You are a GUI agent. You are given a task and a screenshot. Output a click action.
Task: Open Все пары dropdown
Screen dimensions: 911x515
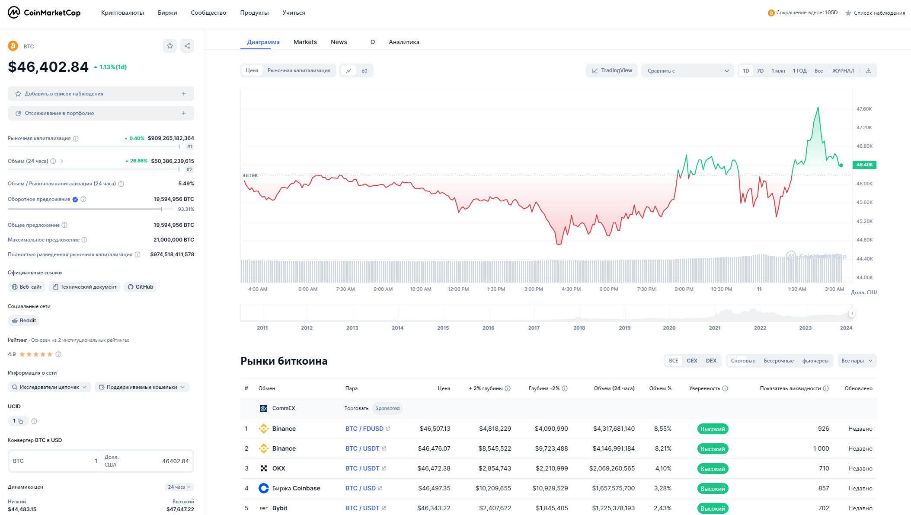tap(857, 361)
